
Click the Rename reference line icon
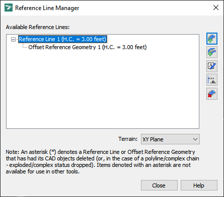point(212,66)
